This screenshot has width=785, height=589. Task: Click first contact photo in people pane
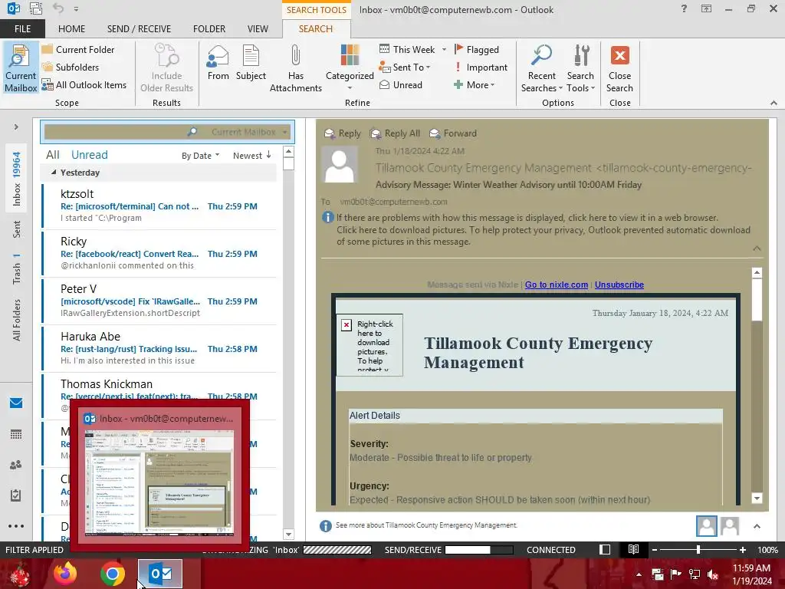coord(706,526)
